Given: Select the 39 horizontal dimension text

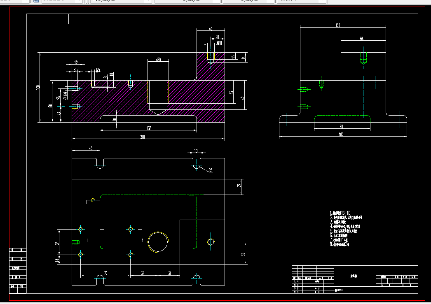Looking at the screenshot, I should pyautogui.click(x=143, y=273).
